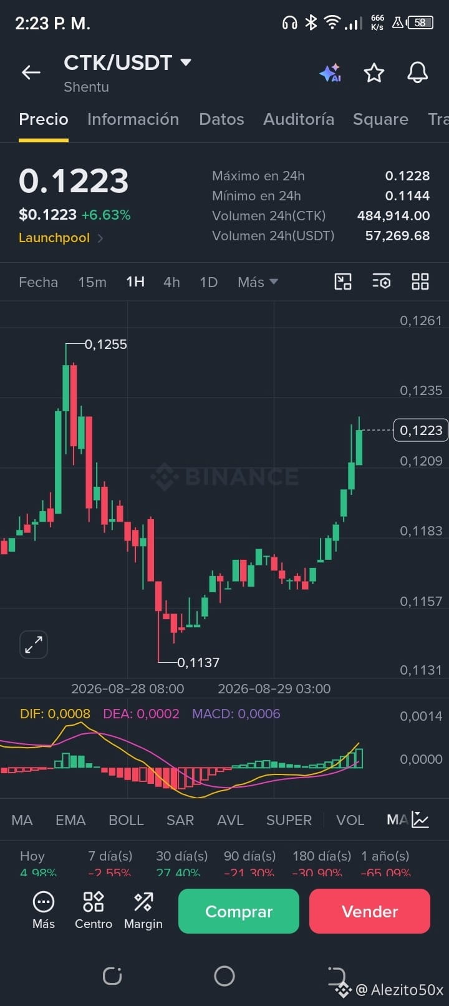
Task: Tap the Máximo en 24h value 0.1228
Action: (407, 176)
